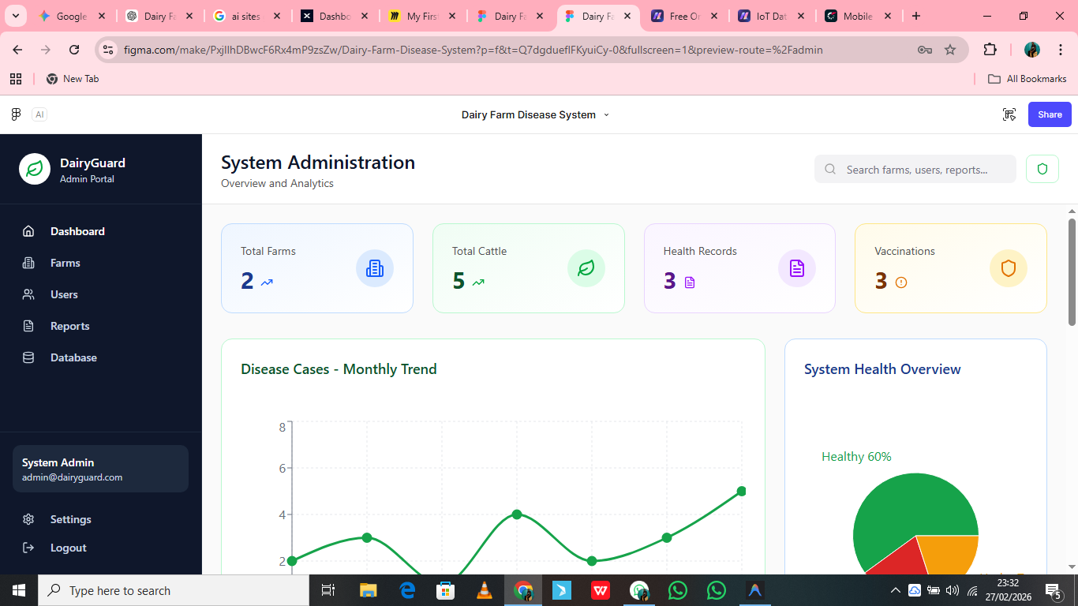Click the Settings gear icon in sidebar

click(28, 519)
